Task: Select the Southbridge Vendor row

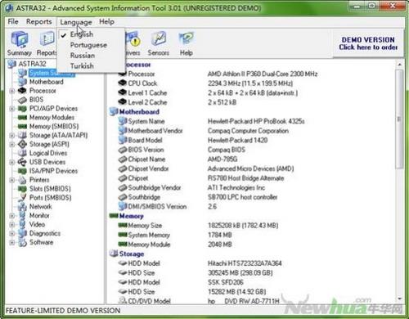Action: [x=191, y=188]
